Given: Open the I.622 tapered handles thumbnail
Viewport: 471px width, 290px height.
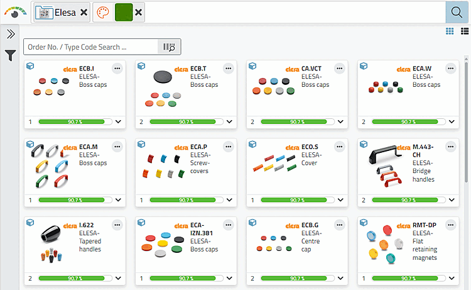Looking at the screenshot, I should coord(51,243).
